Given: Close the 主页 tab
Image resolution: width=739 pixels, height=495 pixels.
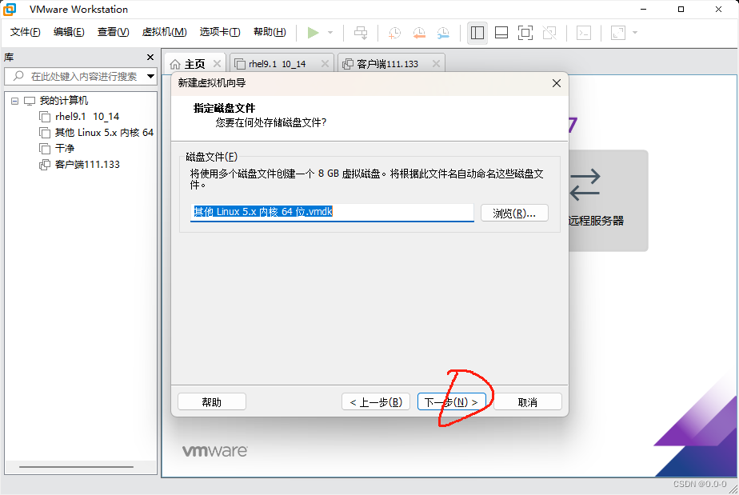Looking at the screenshot, I should click(218, 64).
